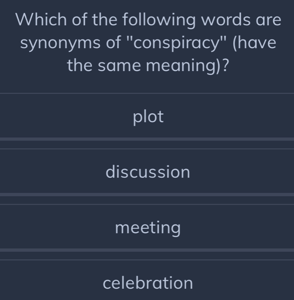
Task: Pick the "meeting" answer option
Action: pos(148,227)
